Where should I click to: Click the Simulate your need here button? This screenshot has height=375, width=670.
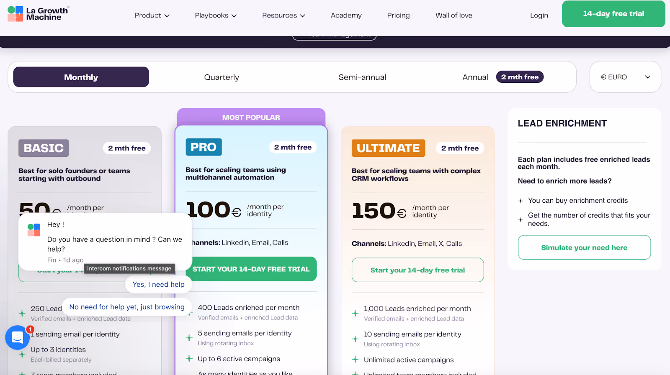click(x=584, y=247)
